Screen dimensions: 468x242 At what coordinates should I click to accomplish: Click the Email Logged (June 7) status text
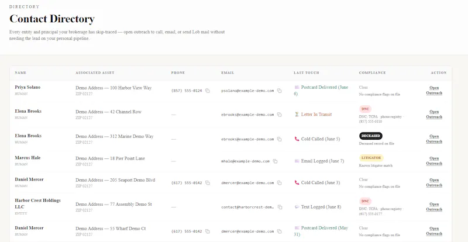click(323, 161)
